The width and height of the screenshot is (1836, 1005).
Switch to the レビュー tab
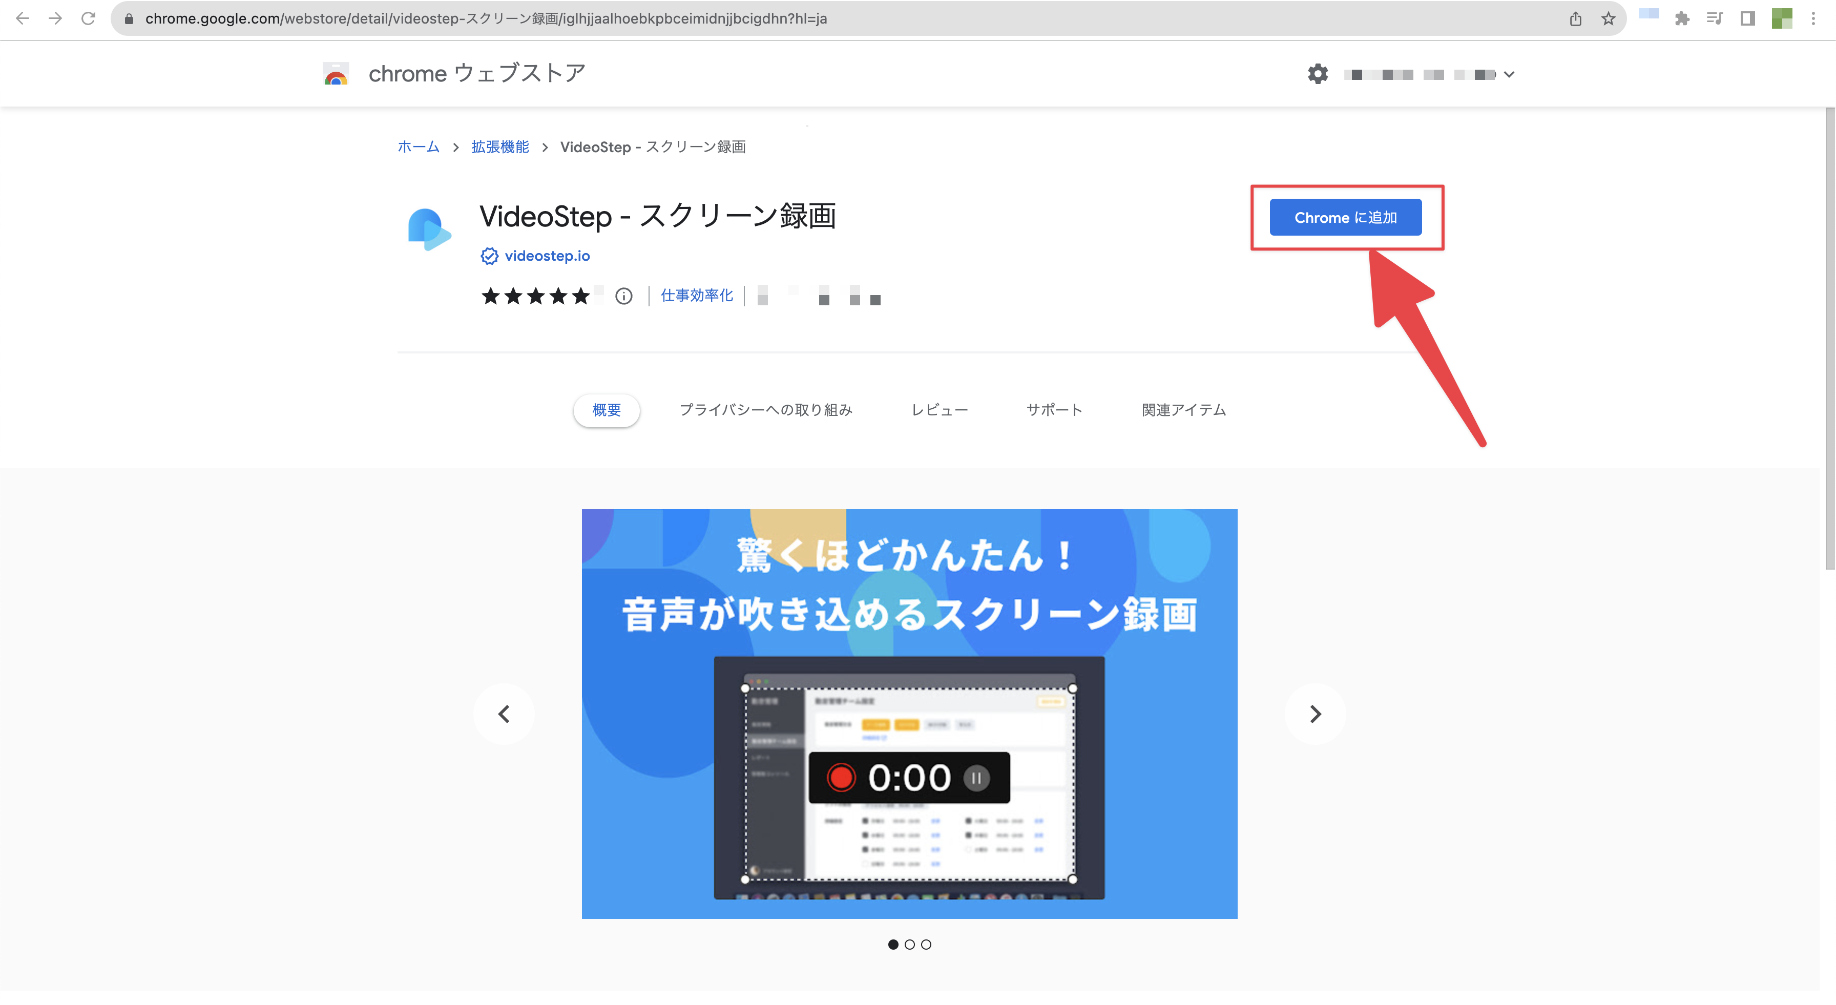tap(940, 410)
